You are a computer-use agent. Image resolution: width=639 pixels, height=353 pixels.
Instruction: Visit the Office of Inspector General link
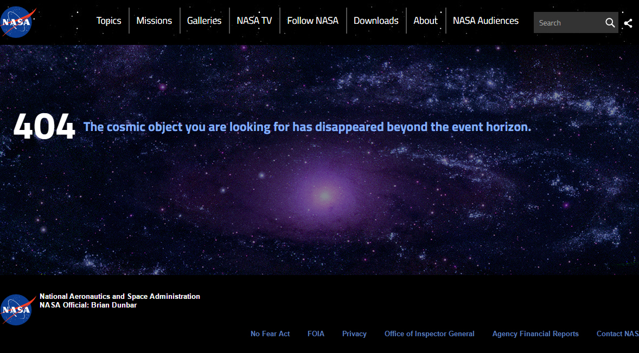click(x=430, y=334)
